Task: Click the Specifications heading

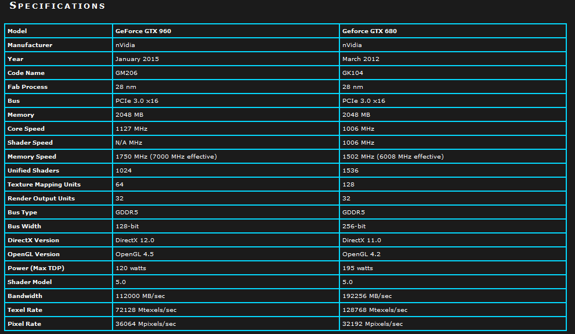Action: (57, 5)
